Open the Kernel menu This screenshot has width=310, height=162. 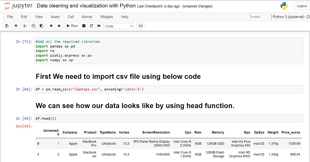click(87, 17)
